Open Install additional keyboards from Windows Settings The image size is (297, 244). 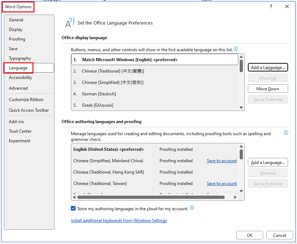click(119, 221)
